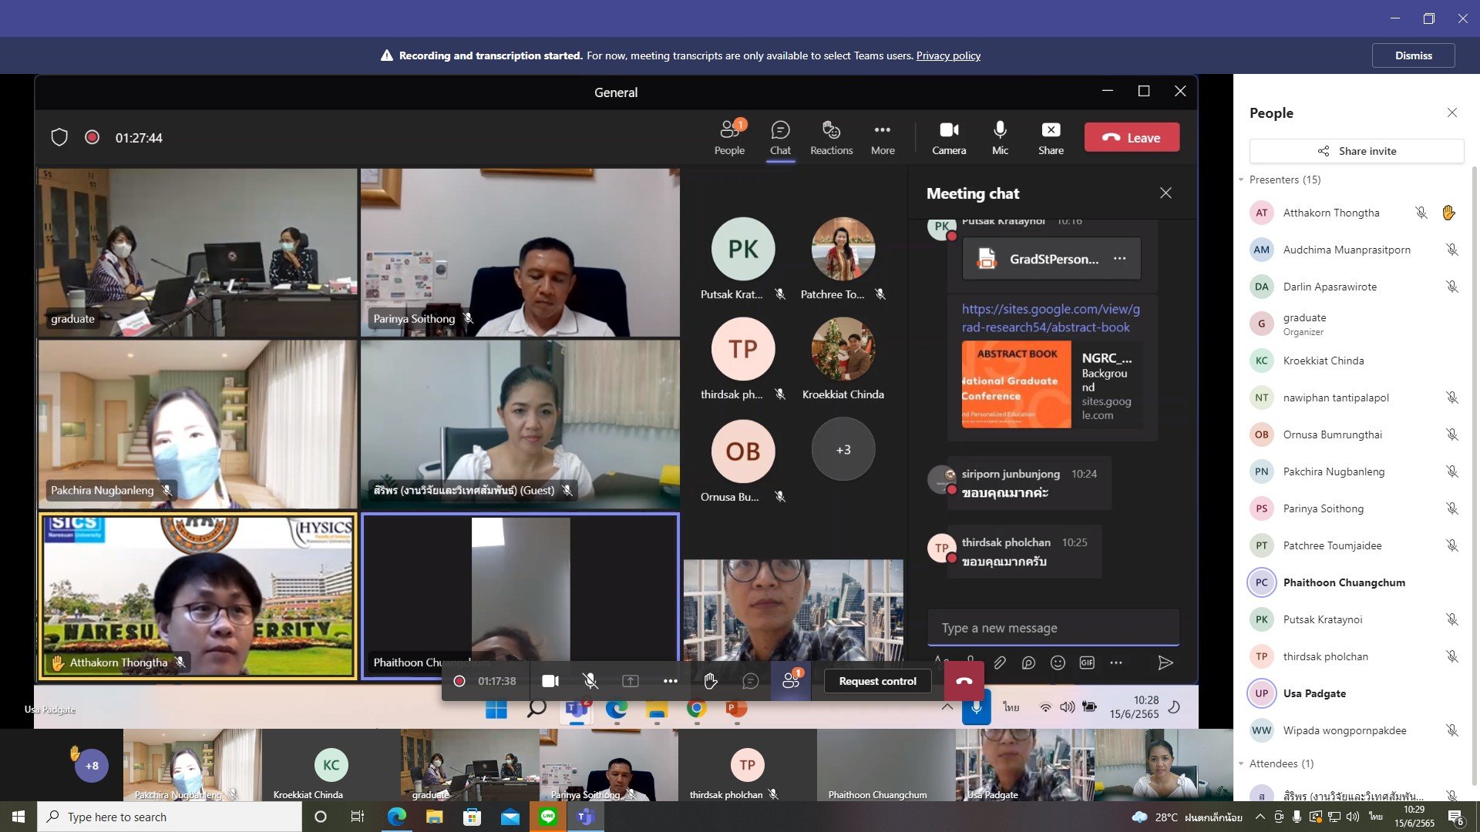Screen dimensions: 1480x832
Task: Click the chat bubble icon in shared-screen toolbar
Action: click(x=750, y=681)
